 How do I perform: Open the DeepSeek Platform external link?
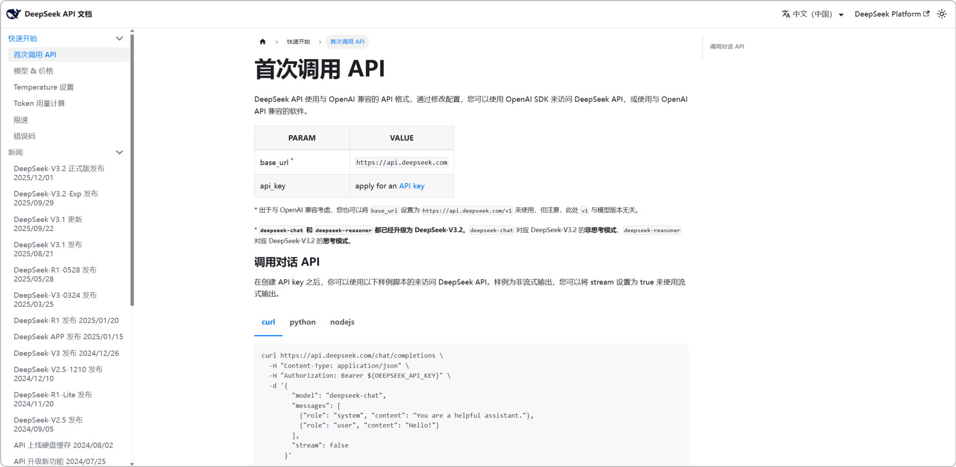coord(892,14)
